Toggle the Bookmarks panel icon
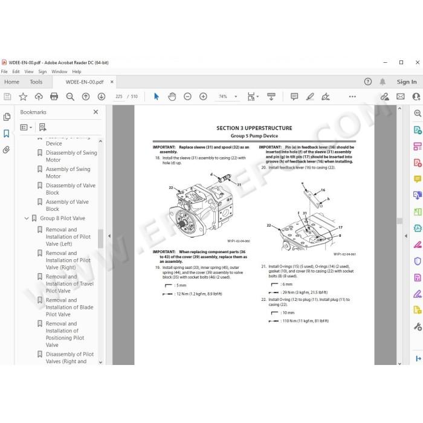Viewport: 423px width, 423px height. 7,134
